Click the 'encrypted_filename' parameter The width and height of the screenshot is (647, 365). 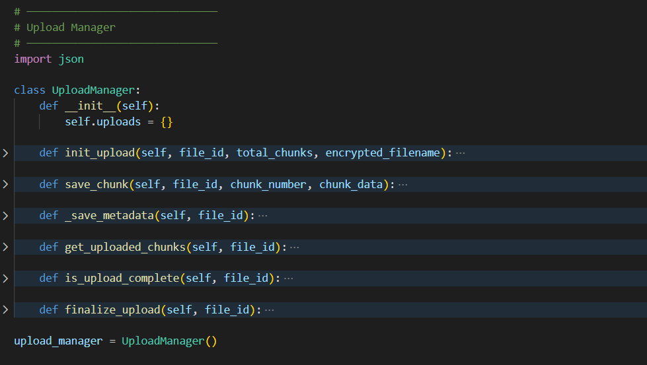tap(383, 153)
